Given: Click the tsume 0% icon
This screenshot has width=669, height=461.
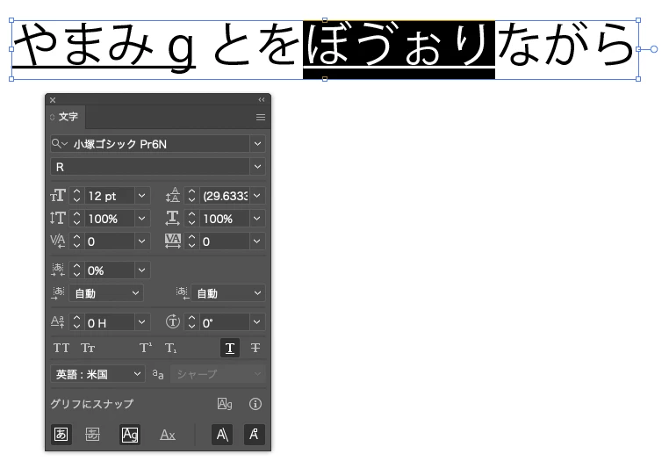Looking at the screenshot, I should point(58,270).
